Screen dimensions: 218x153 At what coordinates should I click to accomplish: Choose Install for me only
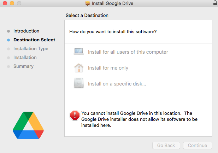point(108,68)
